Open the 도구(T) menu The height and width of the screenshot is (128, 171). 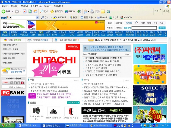coord(47,6)
